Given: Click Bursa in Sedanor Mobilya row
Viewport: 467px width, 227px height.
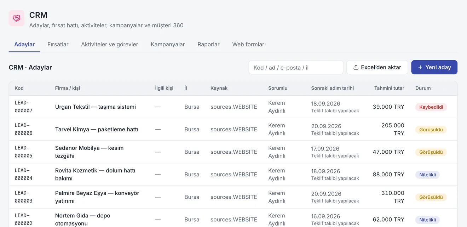Looking at the screenshot, I should click(x=192, y=152).
